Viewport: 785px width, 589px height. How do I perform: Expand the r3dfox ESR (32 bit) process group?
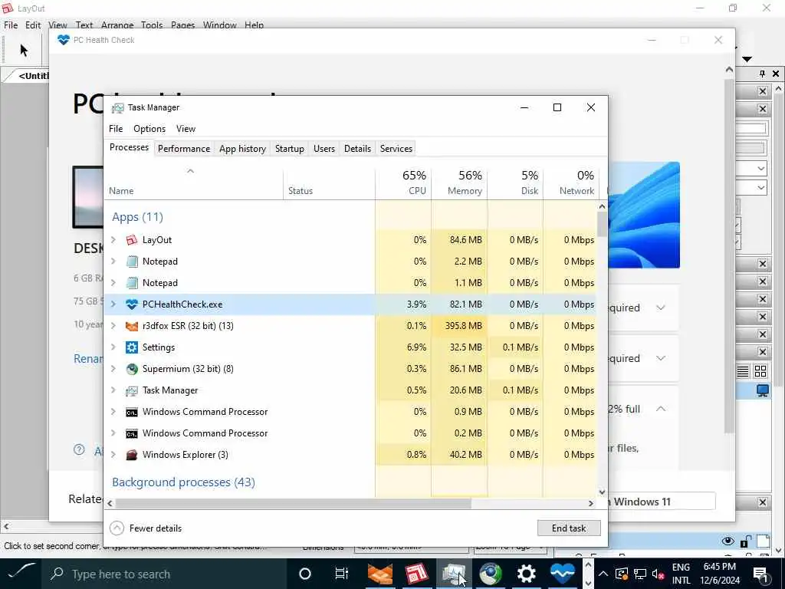click(113, 326)
